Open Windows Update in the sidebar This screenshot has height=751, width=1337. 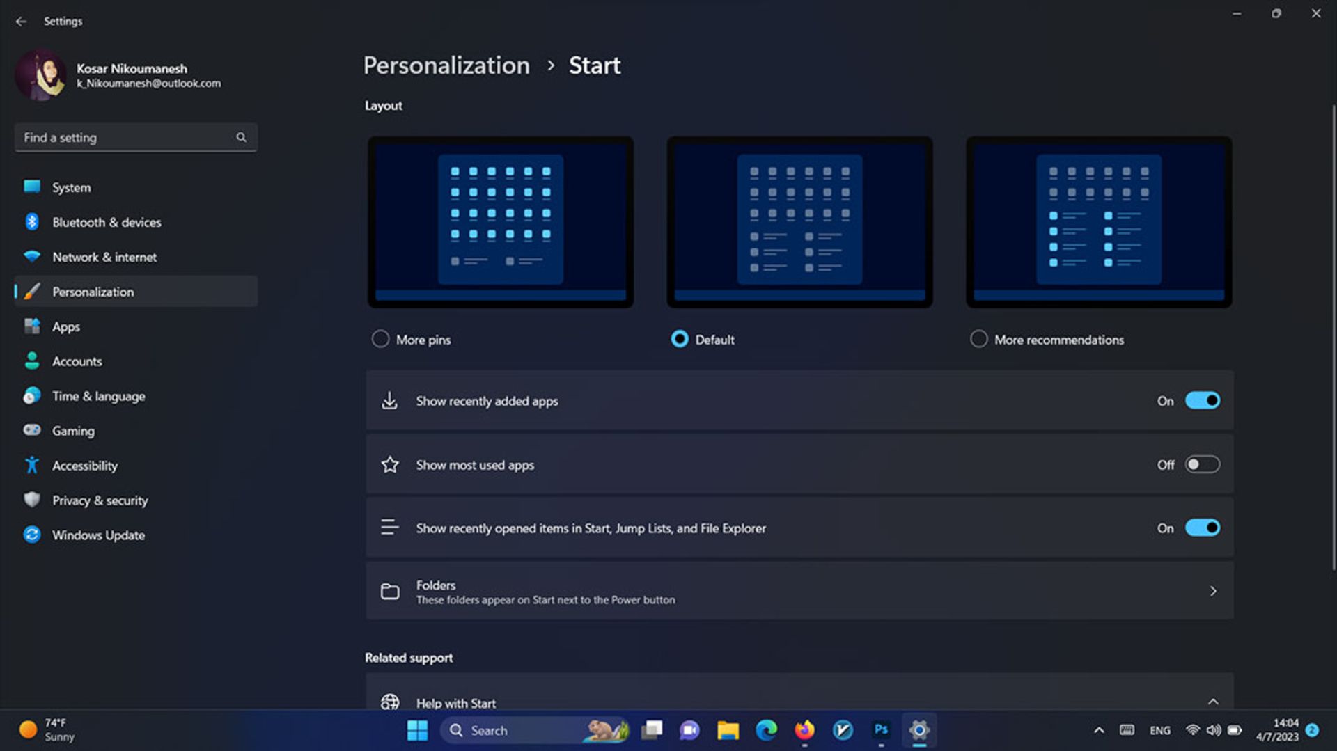98,535
